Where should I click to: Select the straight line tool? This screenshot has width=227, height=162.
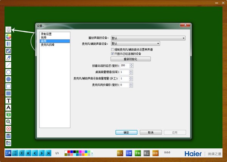point(8,65)
